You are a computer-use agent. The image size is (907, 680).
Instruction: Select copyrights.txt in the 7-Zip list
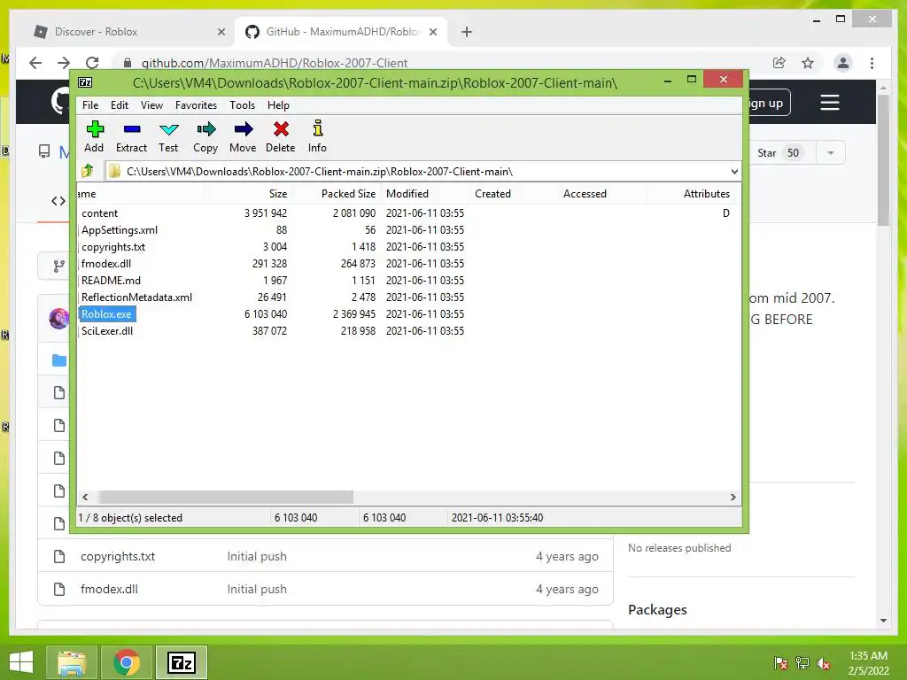click(113, 247)
